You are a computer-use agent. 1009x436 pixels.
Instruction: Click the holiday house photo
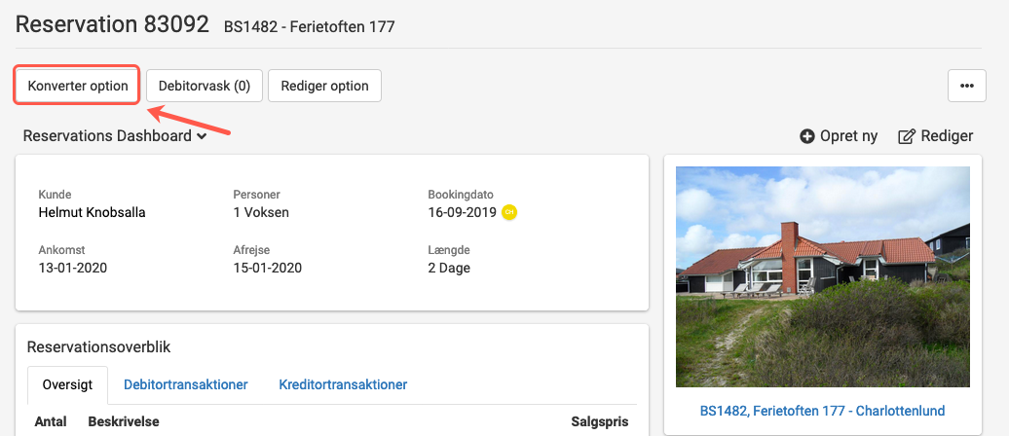pyautogui.click(x=822, y=276)
